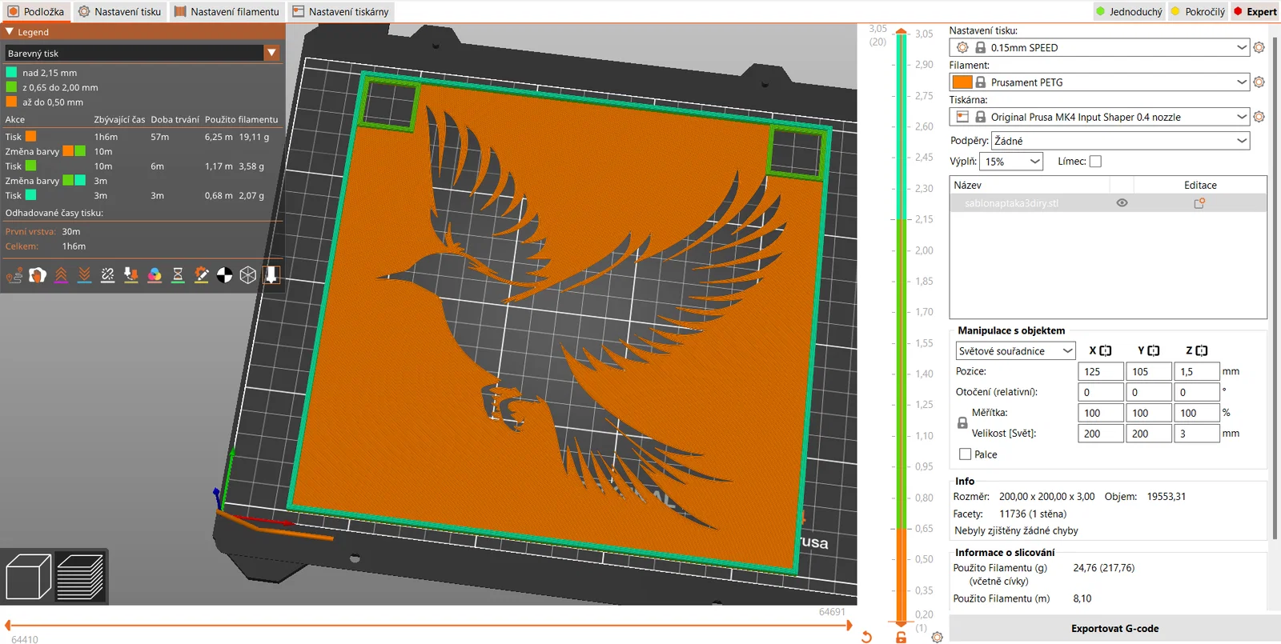Click the top thumb of the vertical layer slider

point(902,32)
